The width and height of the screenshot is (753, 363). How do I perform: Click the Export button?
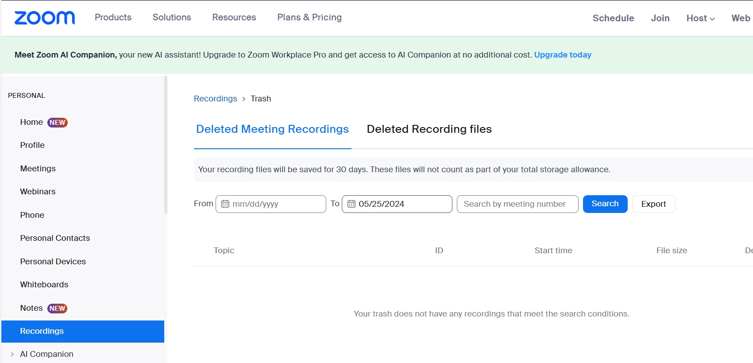coord(653,204)
